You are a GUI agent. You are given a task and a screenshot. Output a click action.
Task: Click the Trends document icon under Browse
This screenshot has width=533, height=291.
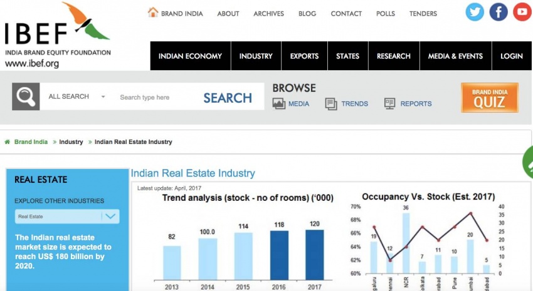point(331,103)
